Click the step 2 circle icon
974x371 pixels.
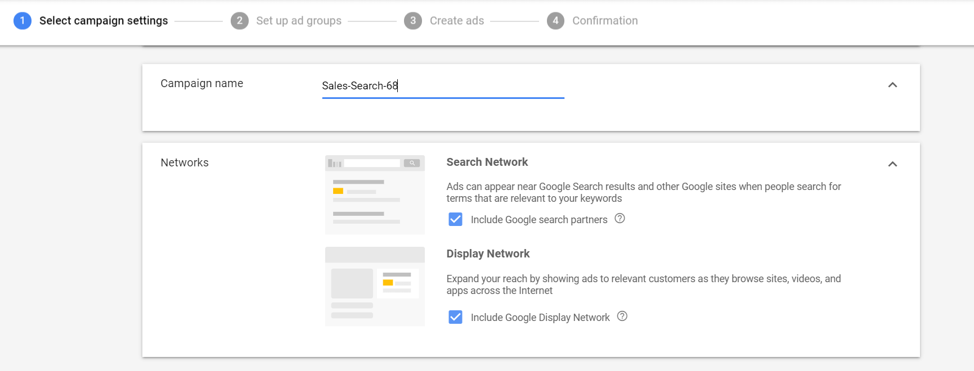point(240,21)
